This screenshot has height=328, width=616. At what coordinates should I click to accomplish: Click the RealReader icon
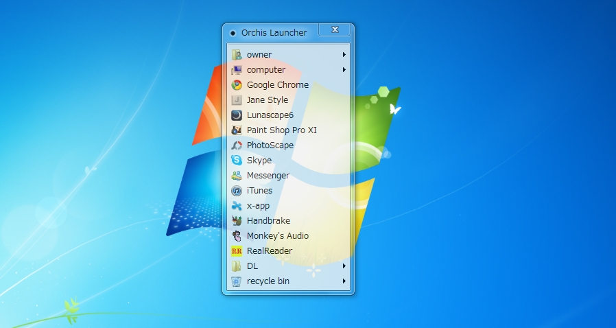tap(237, 251)
